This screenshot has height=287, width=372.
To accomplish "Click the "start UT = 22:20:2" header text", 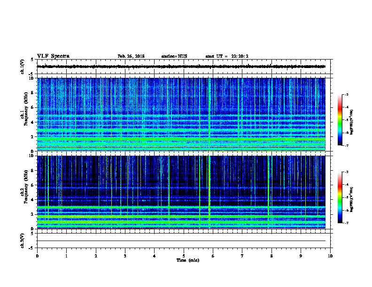I will coord(227,56).
